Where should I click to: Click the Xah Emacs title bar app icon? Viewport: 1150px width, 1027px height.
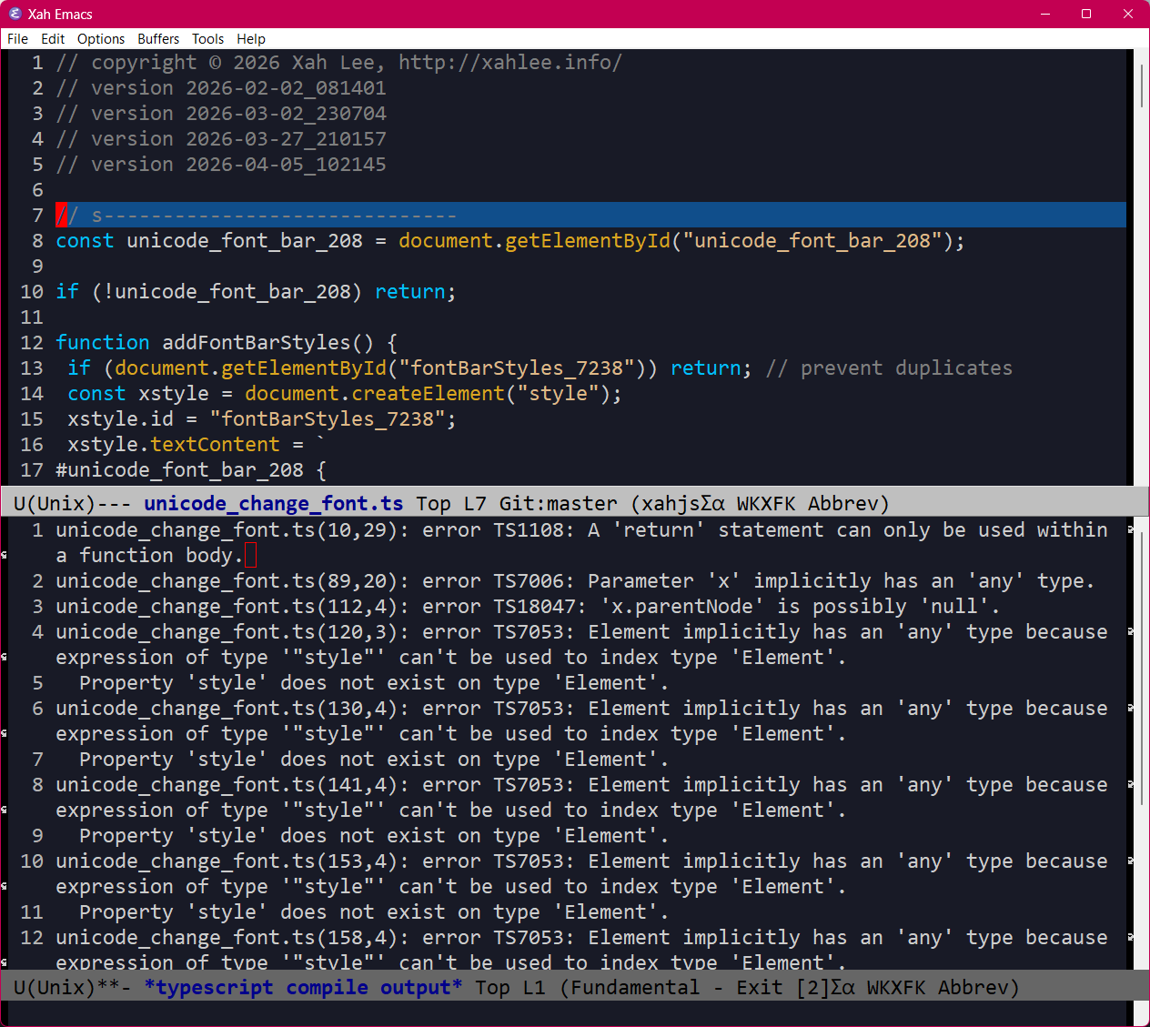pos(15,14)
